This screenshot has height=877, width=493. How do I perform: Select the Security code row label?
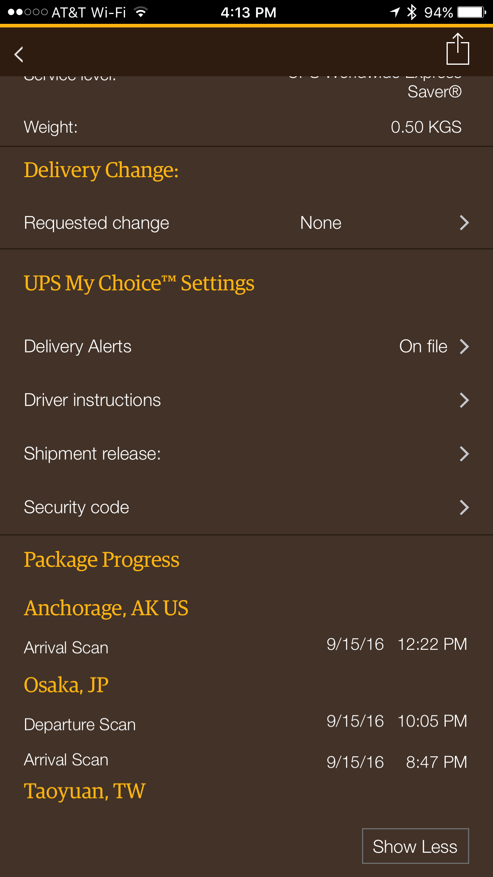[x=77, y=507]
